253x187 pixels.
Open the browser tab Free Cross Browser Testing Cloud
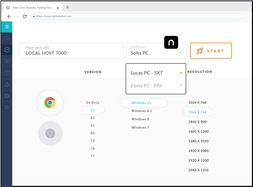pos(32,8)
